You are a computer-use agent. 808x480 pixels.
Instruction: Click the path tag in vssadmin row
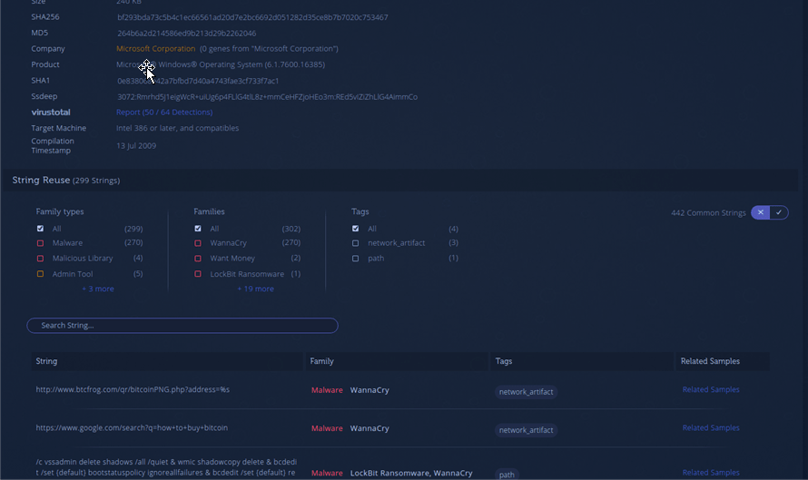click(507, 475)
